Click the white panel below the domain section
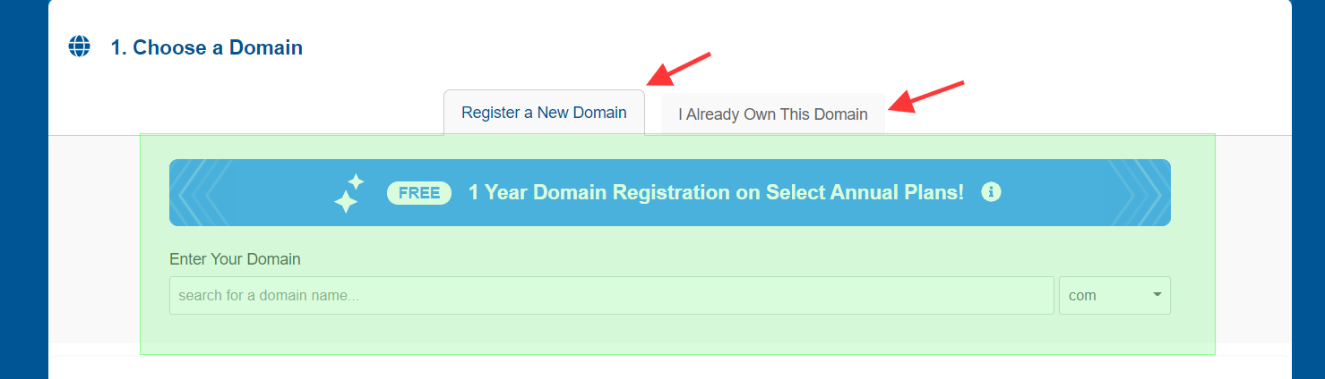 (x=669, y=367)
